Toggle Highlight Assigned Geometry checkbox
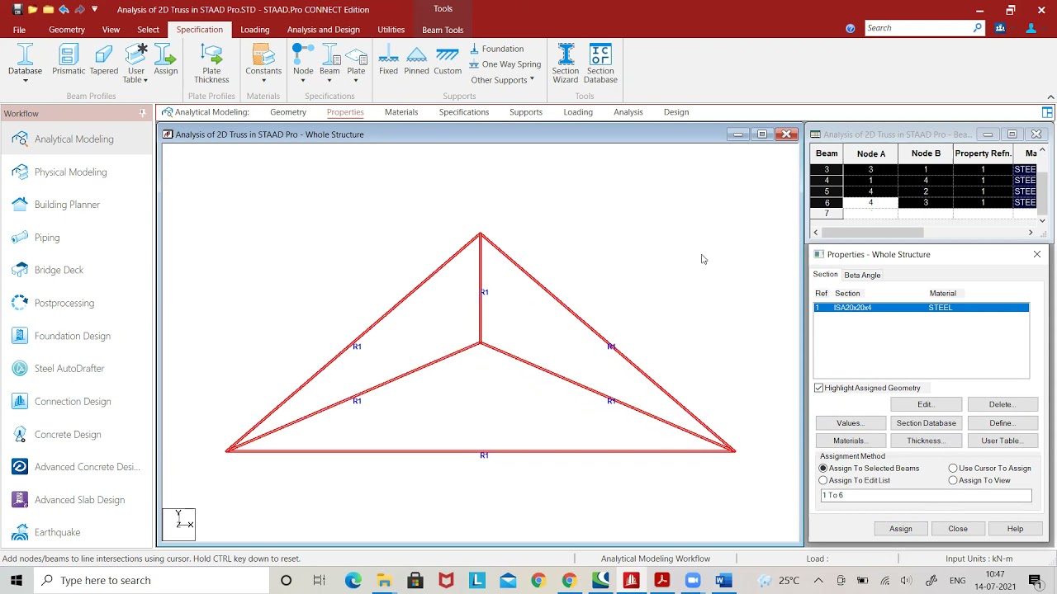 (x=819, y=388)
